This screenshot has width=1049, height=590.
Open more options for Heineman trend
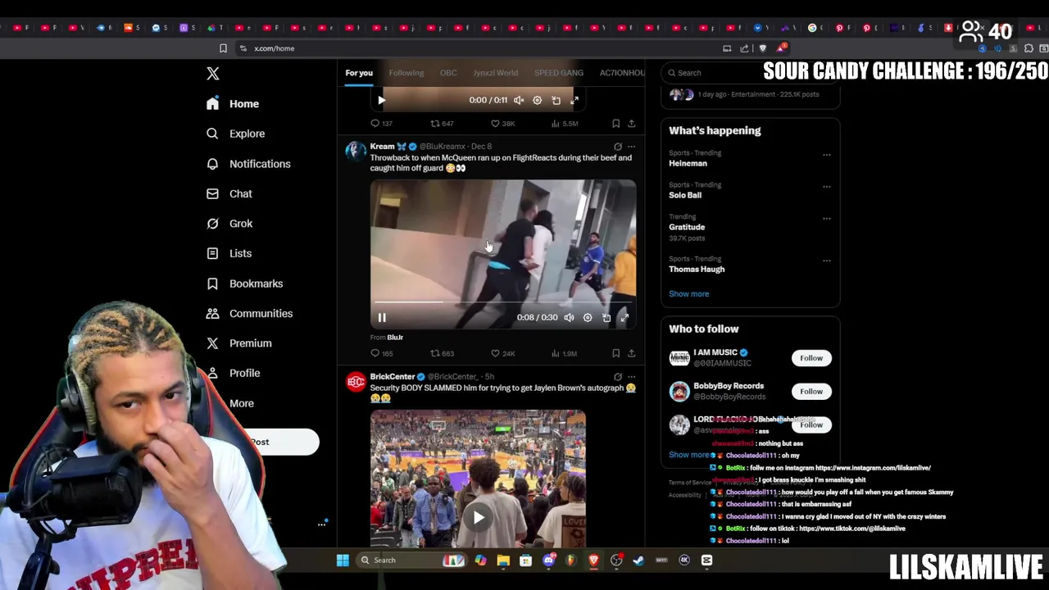(x=826, y=154)
